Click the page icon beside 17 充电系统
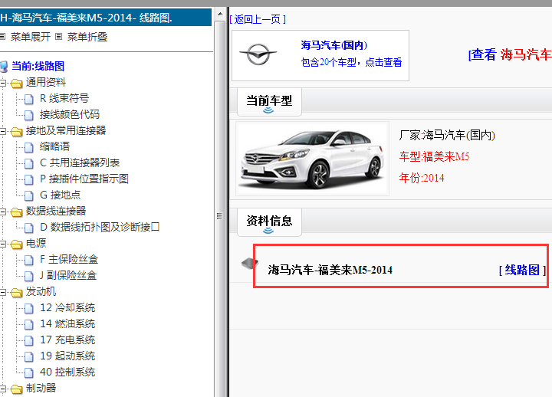 [x=29, y=341]
